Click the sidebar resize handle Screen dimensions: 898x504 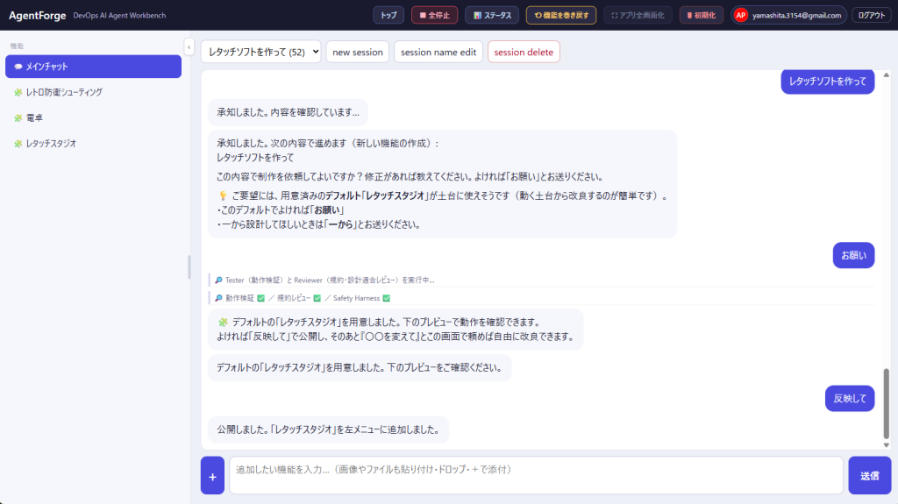click(x=189, y=266)
